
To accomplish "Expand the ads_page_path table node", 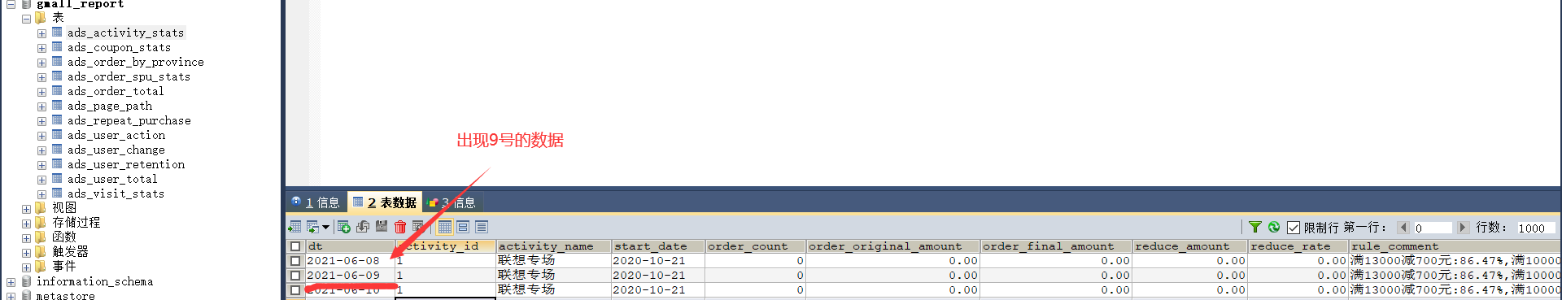I will 41,107.
